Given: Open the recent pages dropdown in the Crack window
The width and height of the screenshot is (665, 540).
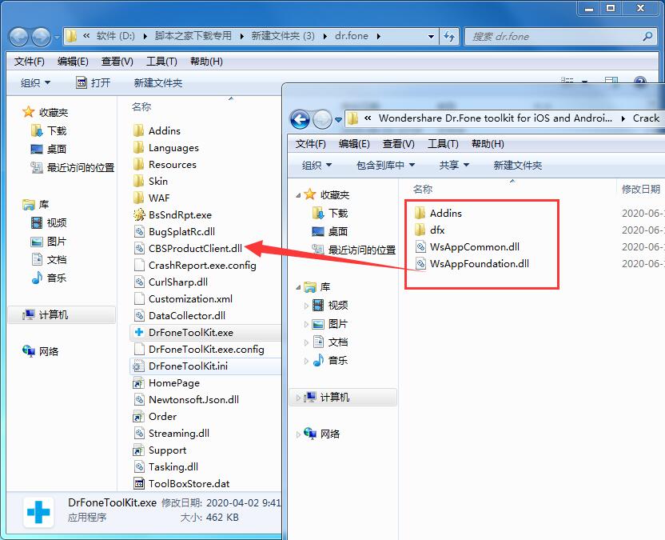Looking at the screenshot, I should 338,120.
